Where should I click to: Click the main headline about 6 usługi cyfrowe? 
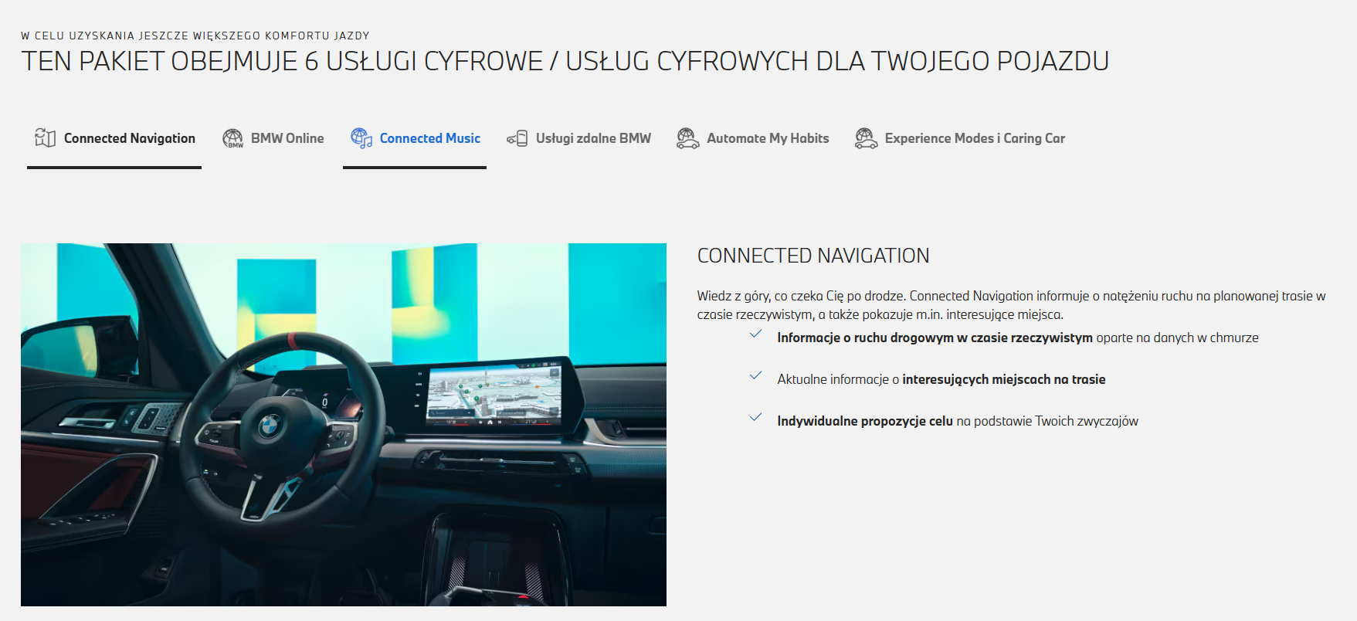pos(565,61)
